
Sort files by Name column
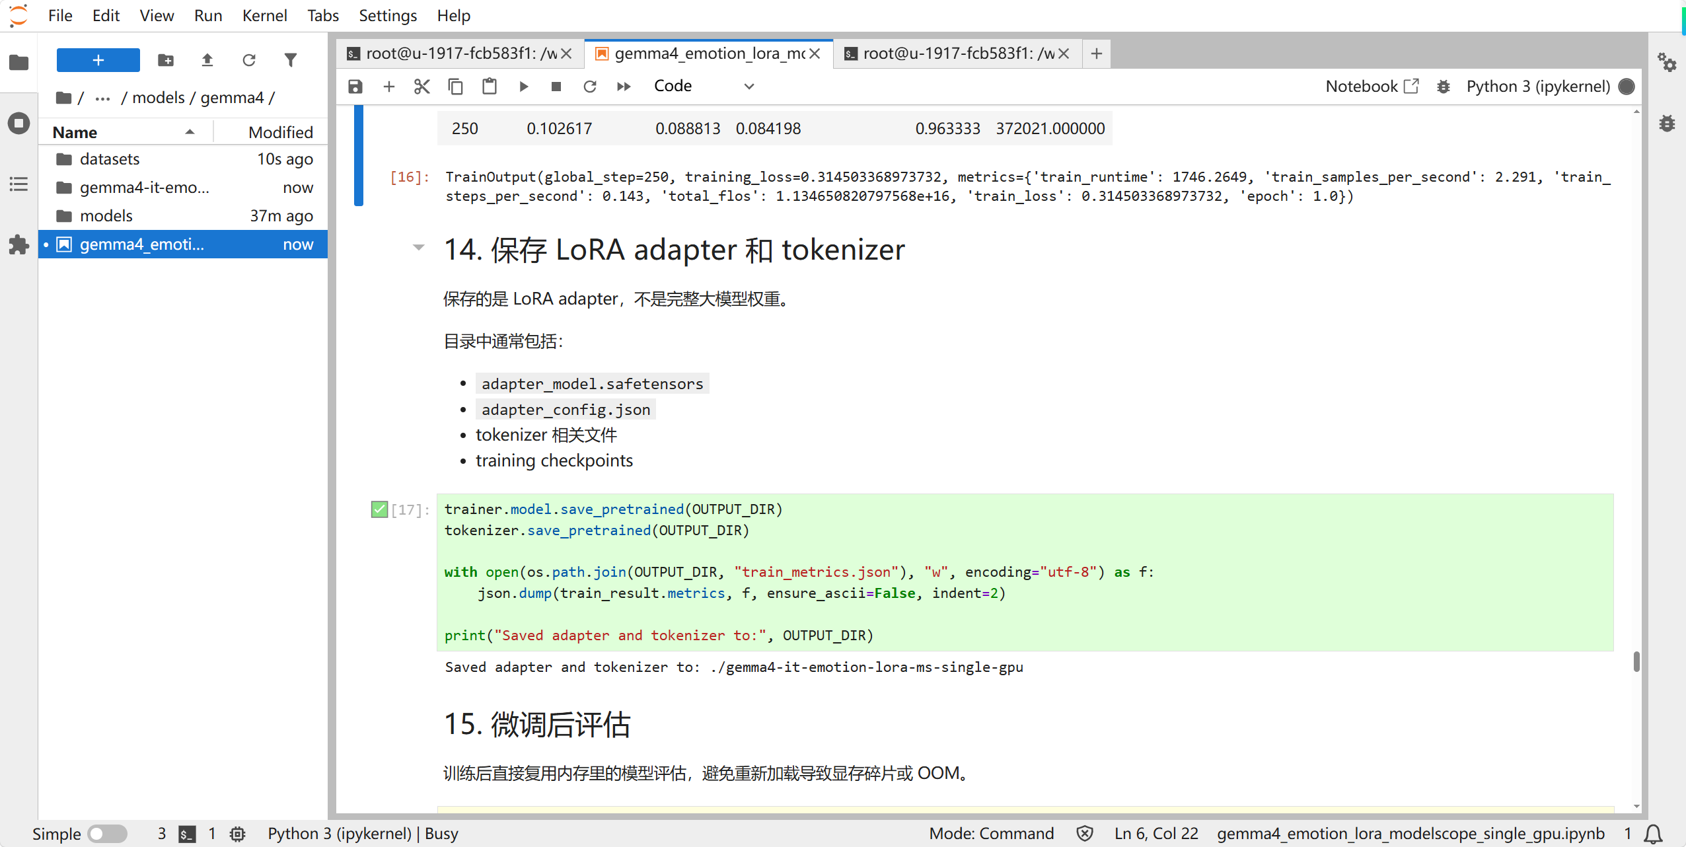(x=124, y=132)
